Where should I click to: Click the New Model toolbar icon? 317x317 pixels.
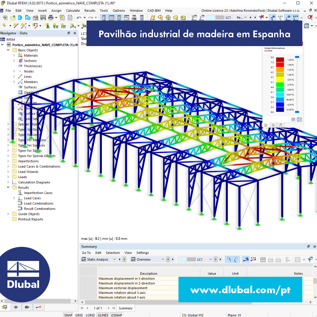(5, 18)
